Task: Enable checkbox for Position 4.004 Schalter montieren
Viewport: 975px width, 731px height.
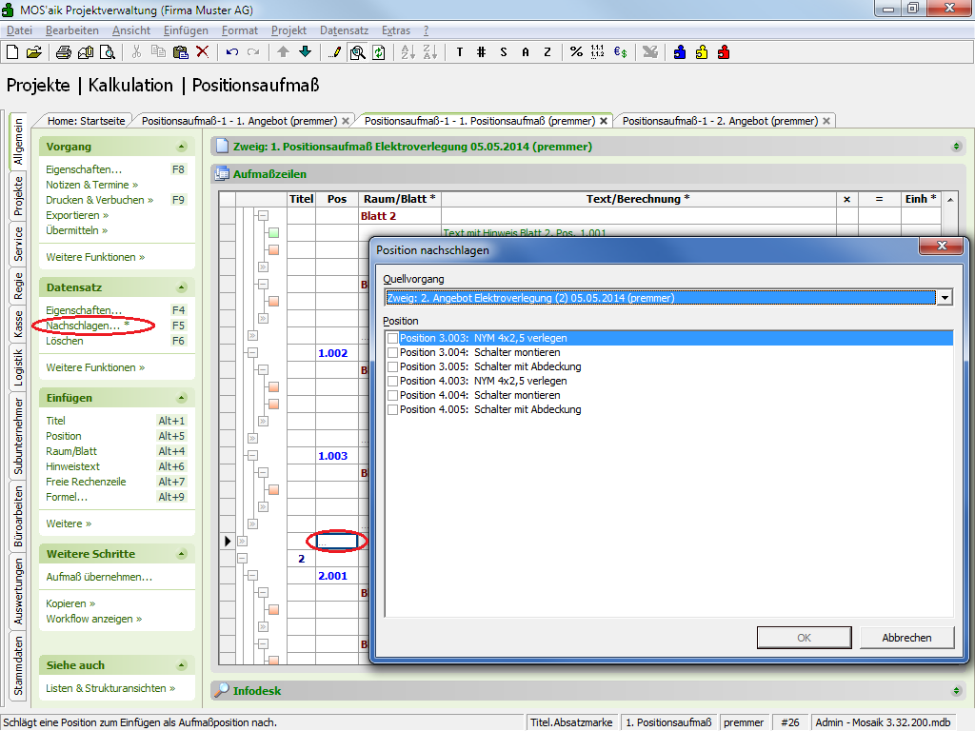Action: point(392,395)
